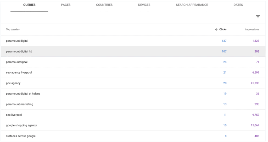The width and height of the screenshot is (268, 142).
Task: Select the 'paramount digital ltd' query
Action: (x=19, y=51)
